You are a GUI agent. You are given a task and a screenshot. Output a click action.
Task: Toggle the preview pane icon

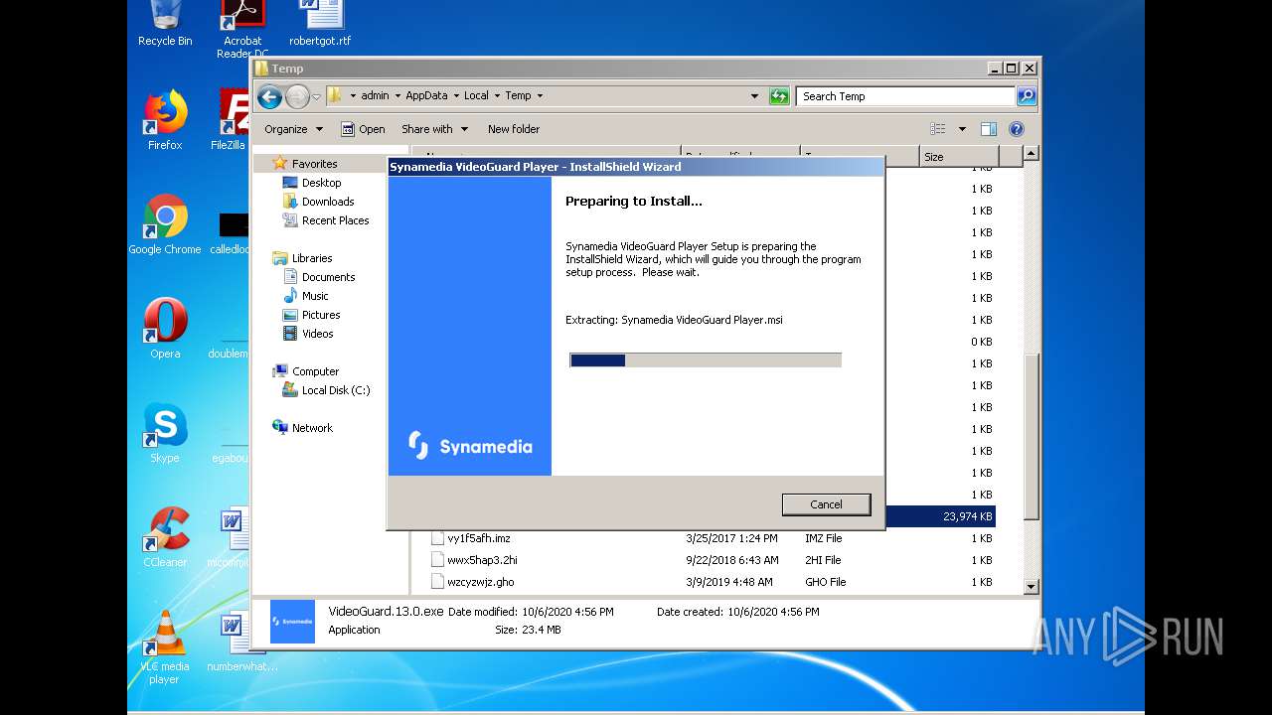[x=988, y=129]
